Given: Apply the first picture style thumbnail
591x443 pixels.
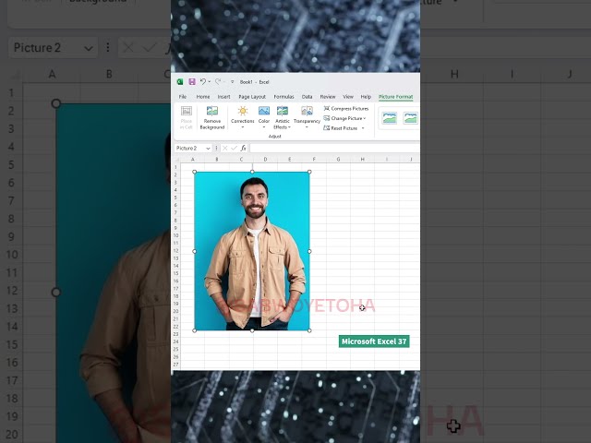Looking at the screenshot, I should click(390, 118).
